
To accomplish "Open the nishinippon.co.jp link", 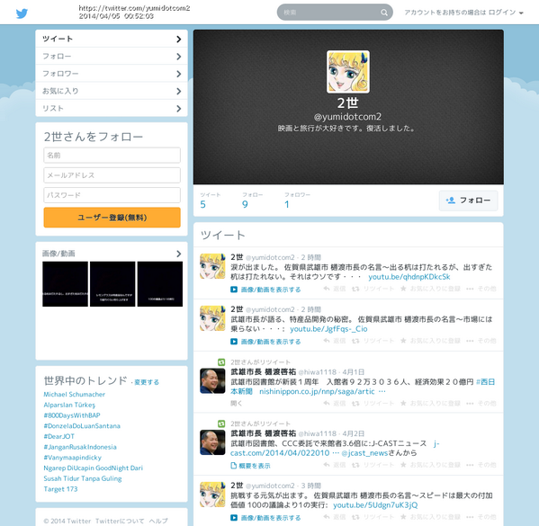I will [x=317, y=392].
